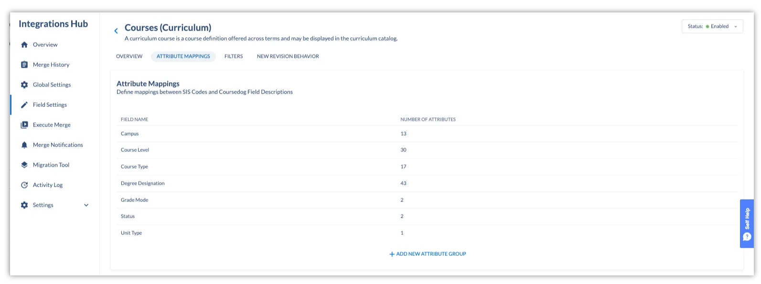The width and height of the screenshot is (761, 284).
Task: Click the Merge History clipboard icon
Action: 24,64
